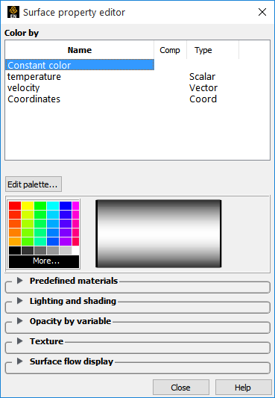The image size is (275, 398).
Task: Pick the pure red swatch in top row
Action: tap(15, 205)
